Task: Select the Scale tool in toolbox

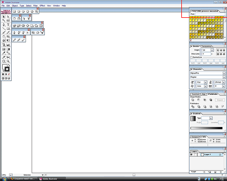Action: point(8,37)
